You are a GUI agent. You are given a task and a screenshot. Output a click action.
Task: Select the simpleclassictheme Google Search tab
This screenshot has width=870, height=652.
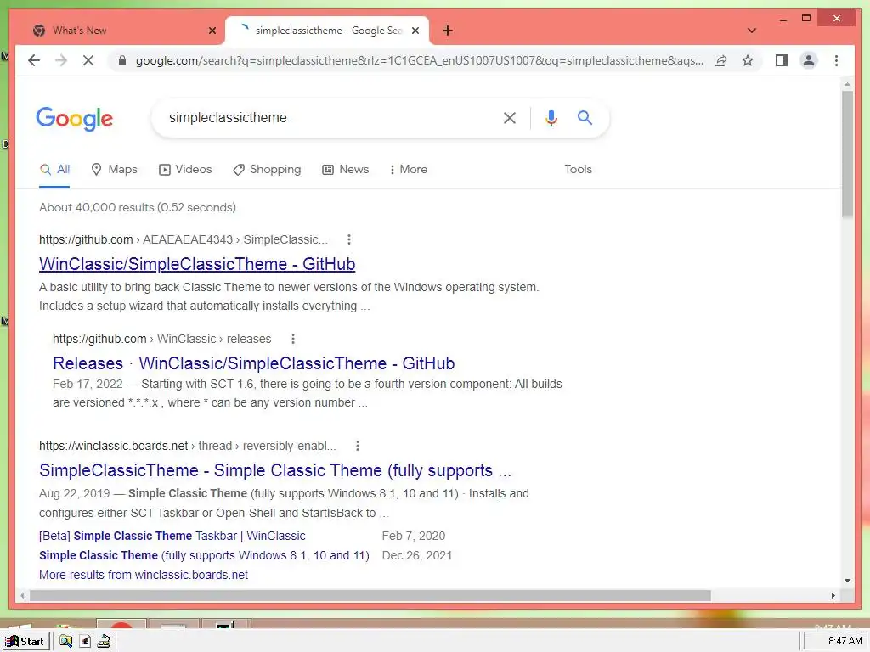point(327,31)
